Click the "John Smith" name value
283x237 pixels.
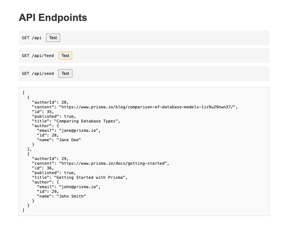coord(71,196)
